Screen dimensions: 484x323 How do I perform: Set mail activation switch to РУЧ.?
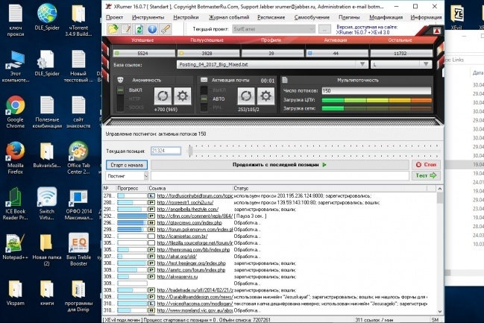pos(217,107)
